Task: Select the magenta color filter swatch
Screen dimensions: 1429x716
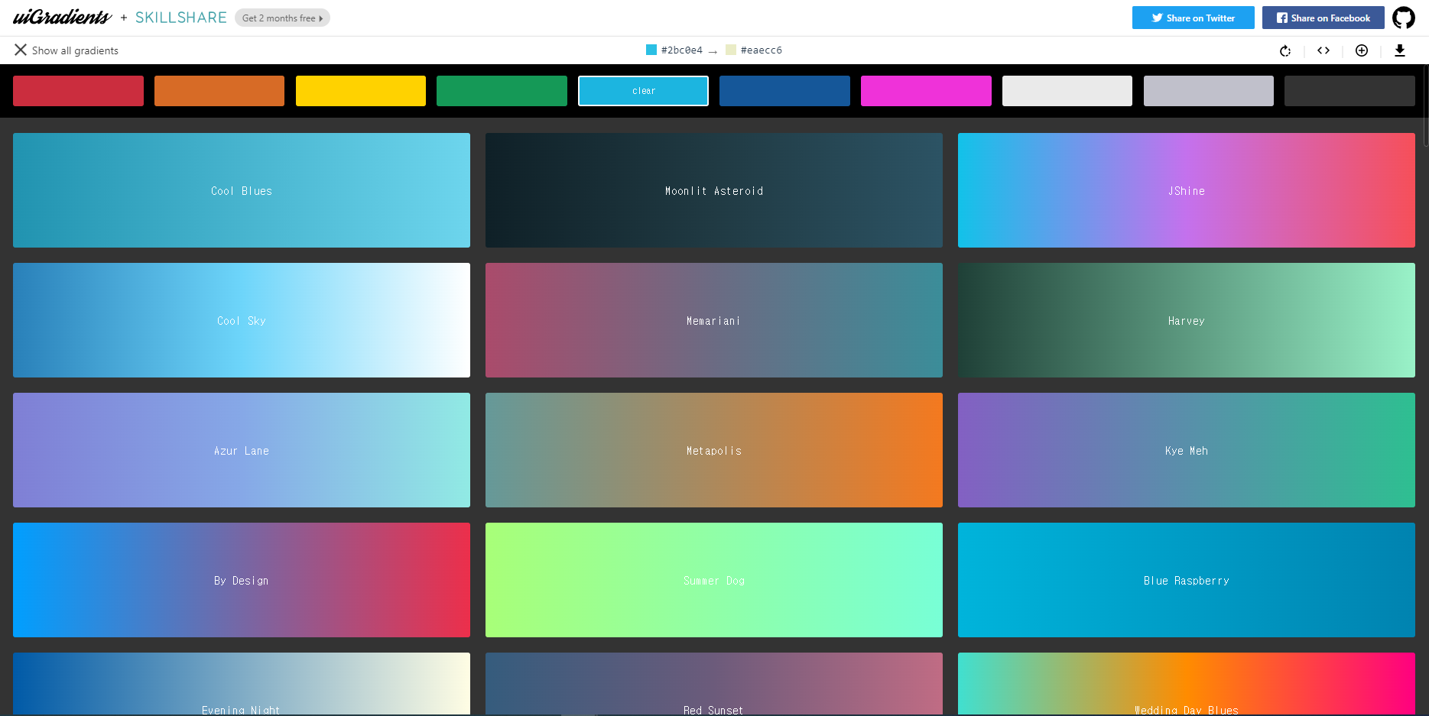Action: coord(926,91)
